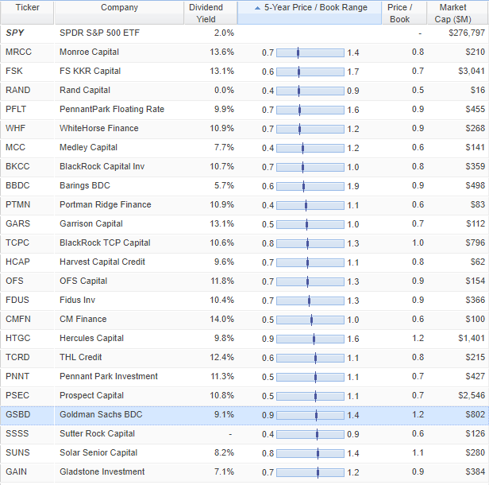Click the $2,546 market cap for PSEC
The height and width of the screenshot is (485, 489).
pos(472,395)
